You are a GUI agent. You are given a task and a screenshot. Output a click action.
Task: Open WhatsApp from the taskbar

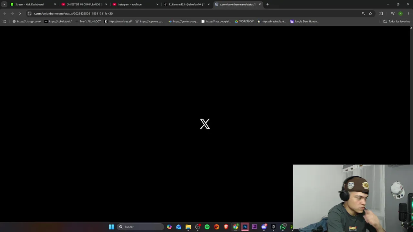coord(283,227)
